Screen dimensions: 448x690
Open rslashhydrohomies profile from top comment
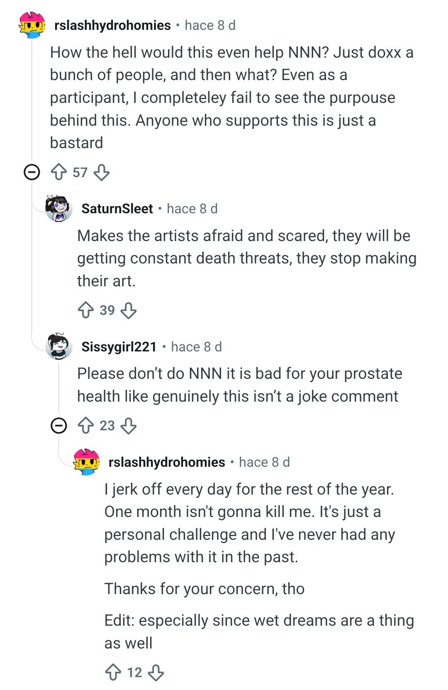coord(112,25)
